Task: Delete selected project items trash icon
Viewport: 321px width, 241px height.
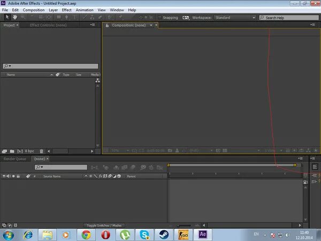Action: pyautogui.click(x=41, y=151)
